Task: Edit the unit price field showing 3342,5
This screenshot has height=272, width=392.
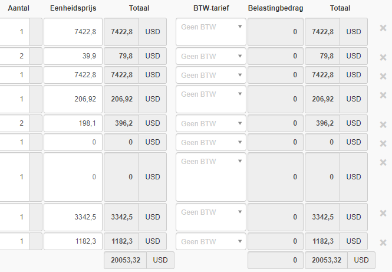Action: tap(73, 217)
